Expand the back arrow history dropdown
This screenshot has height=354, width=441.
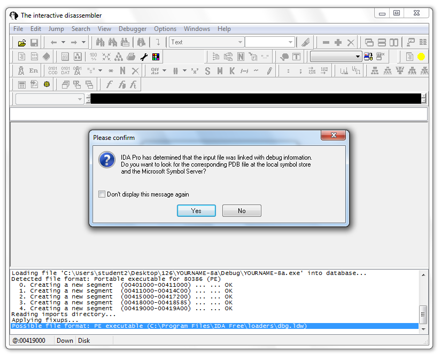[x=63, y=42]
